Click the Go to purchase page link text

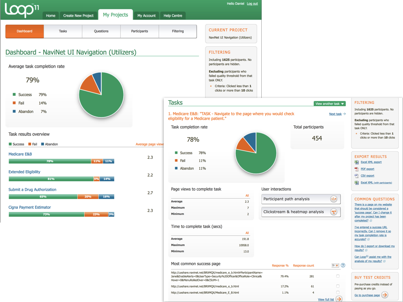367,295
